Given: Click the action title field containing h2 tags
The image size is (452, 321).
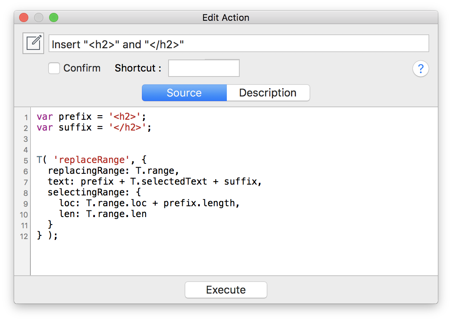Looking at the screenshot, I should (x=239, y=43).
